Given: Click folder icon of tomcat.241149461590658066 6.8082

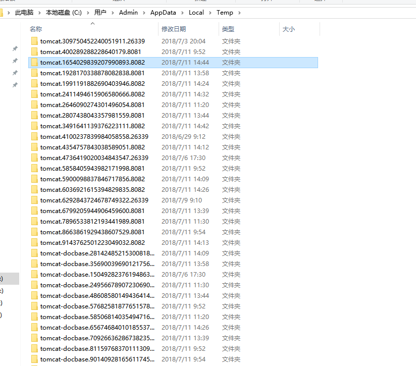Looking at the screenshot, I should point(34,94).
